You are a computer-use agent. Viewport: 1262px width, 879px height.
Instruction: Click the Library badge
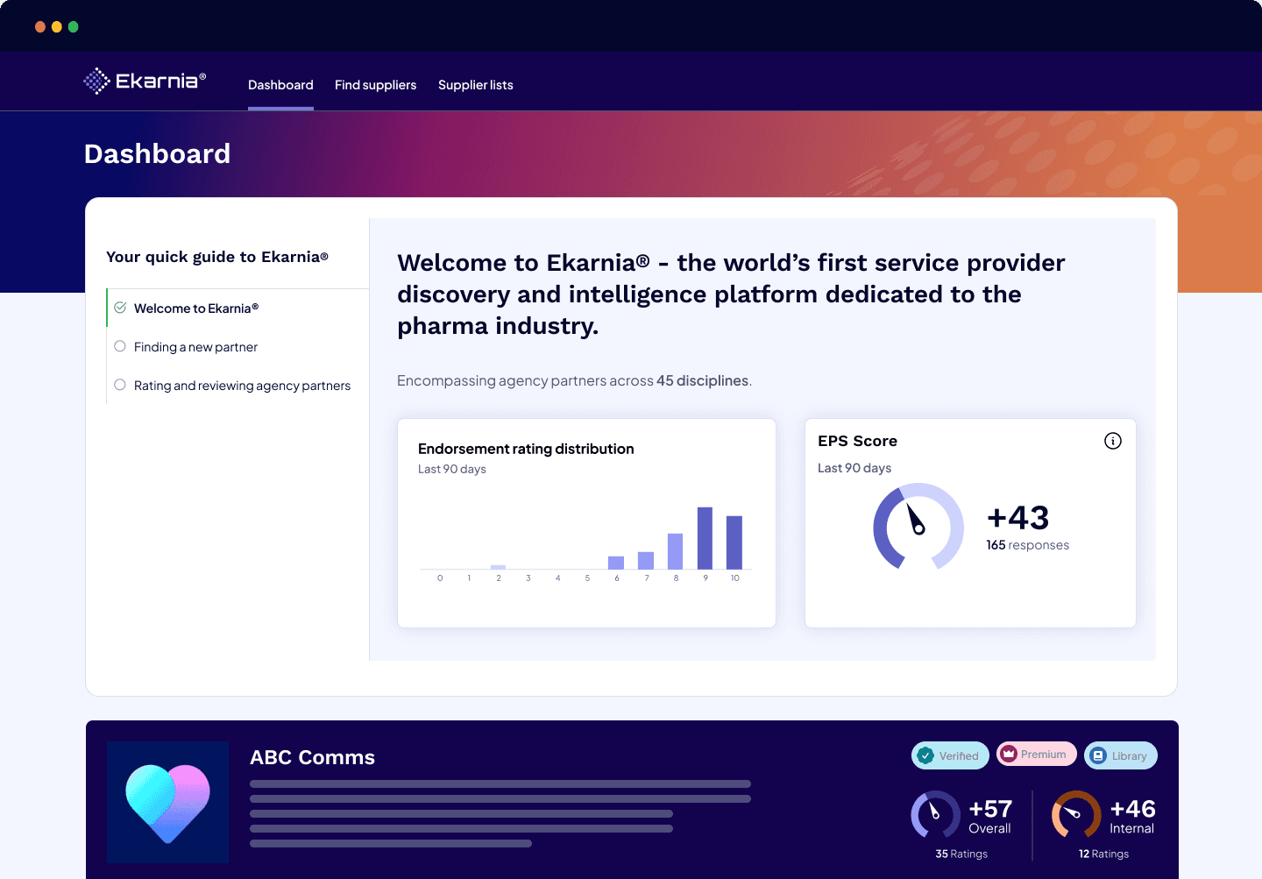pyautogui.click(x=1120, y=755)
